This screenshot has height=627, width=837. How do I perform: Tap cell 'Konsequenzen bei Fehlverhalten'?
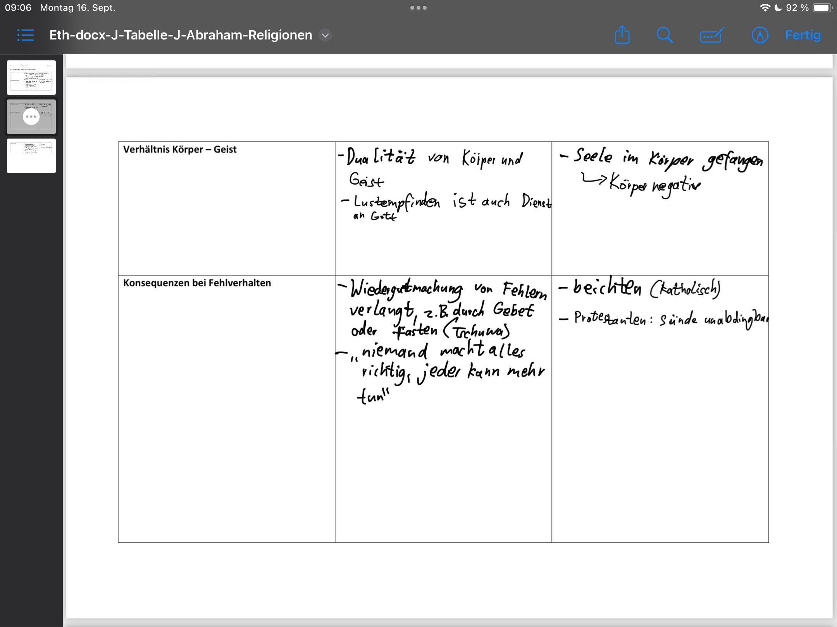pyautogui.click(x=197, y=283)
